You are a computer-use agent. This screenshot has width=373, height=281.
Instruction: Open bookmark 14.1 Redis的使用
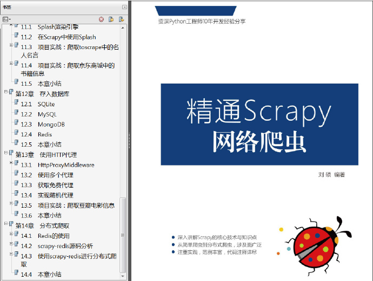pos(45,236)
